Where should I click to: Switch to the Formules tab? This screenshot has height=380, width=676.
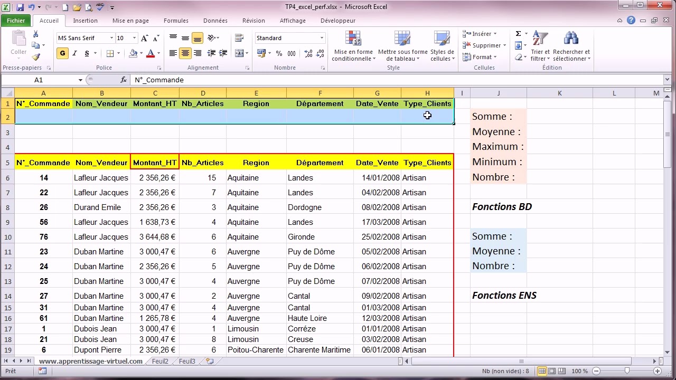click(176, 21)
